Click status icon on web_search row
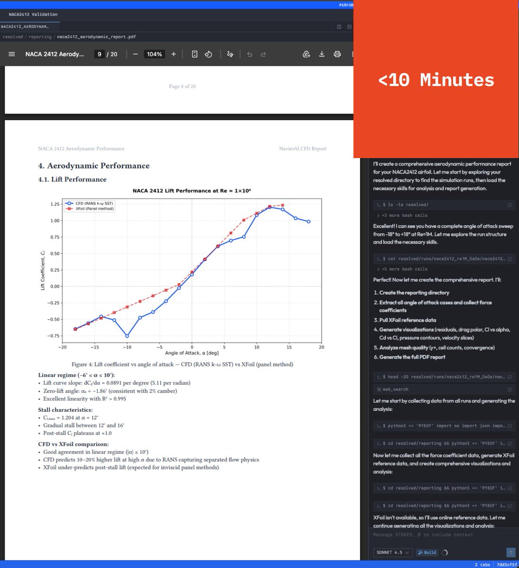 click(x=510, y=390)
